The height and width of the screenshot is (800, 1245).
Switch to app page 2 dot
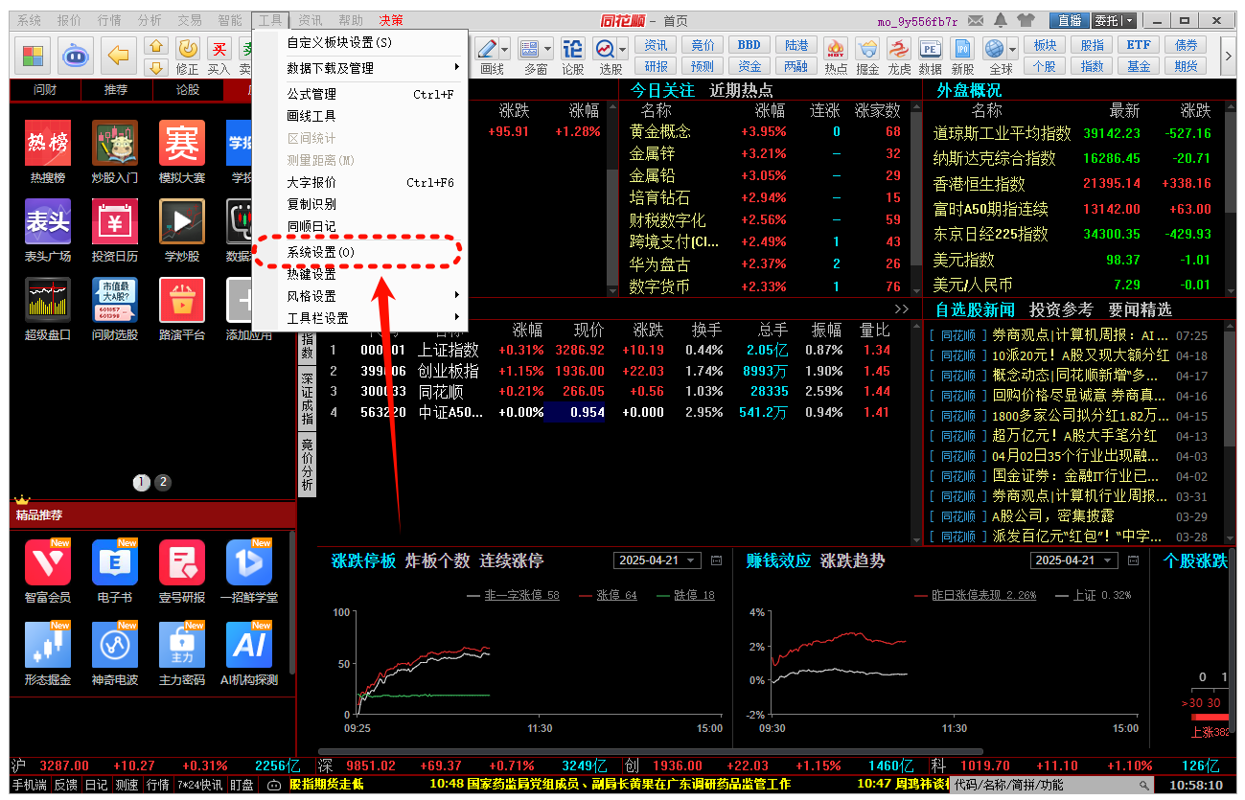point(163,482)
